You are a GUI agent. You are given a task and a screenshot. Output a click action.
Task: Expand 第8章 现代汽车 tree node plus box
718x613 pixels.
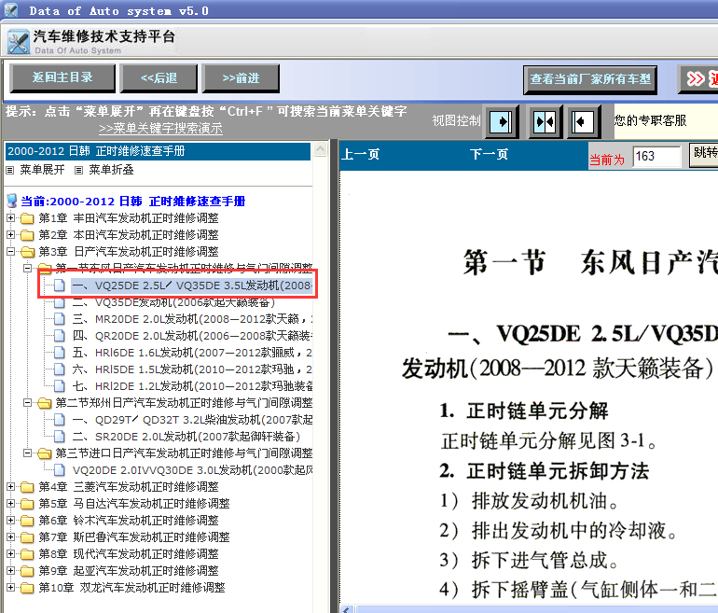pos(10,554)
